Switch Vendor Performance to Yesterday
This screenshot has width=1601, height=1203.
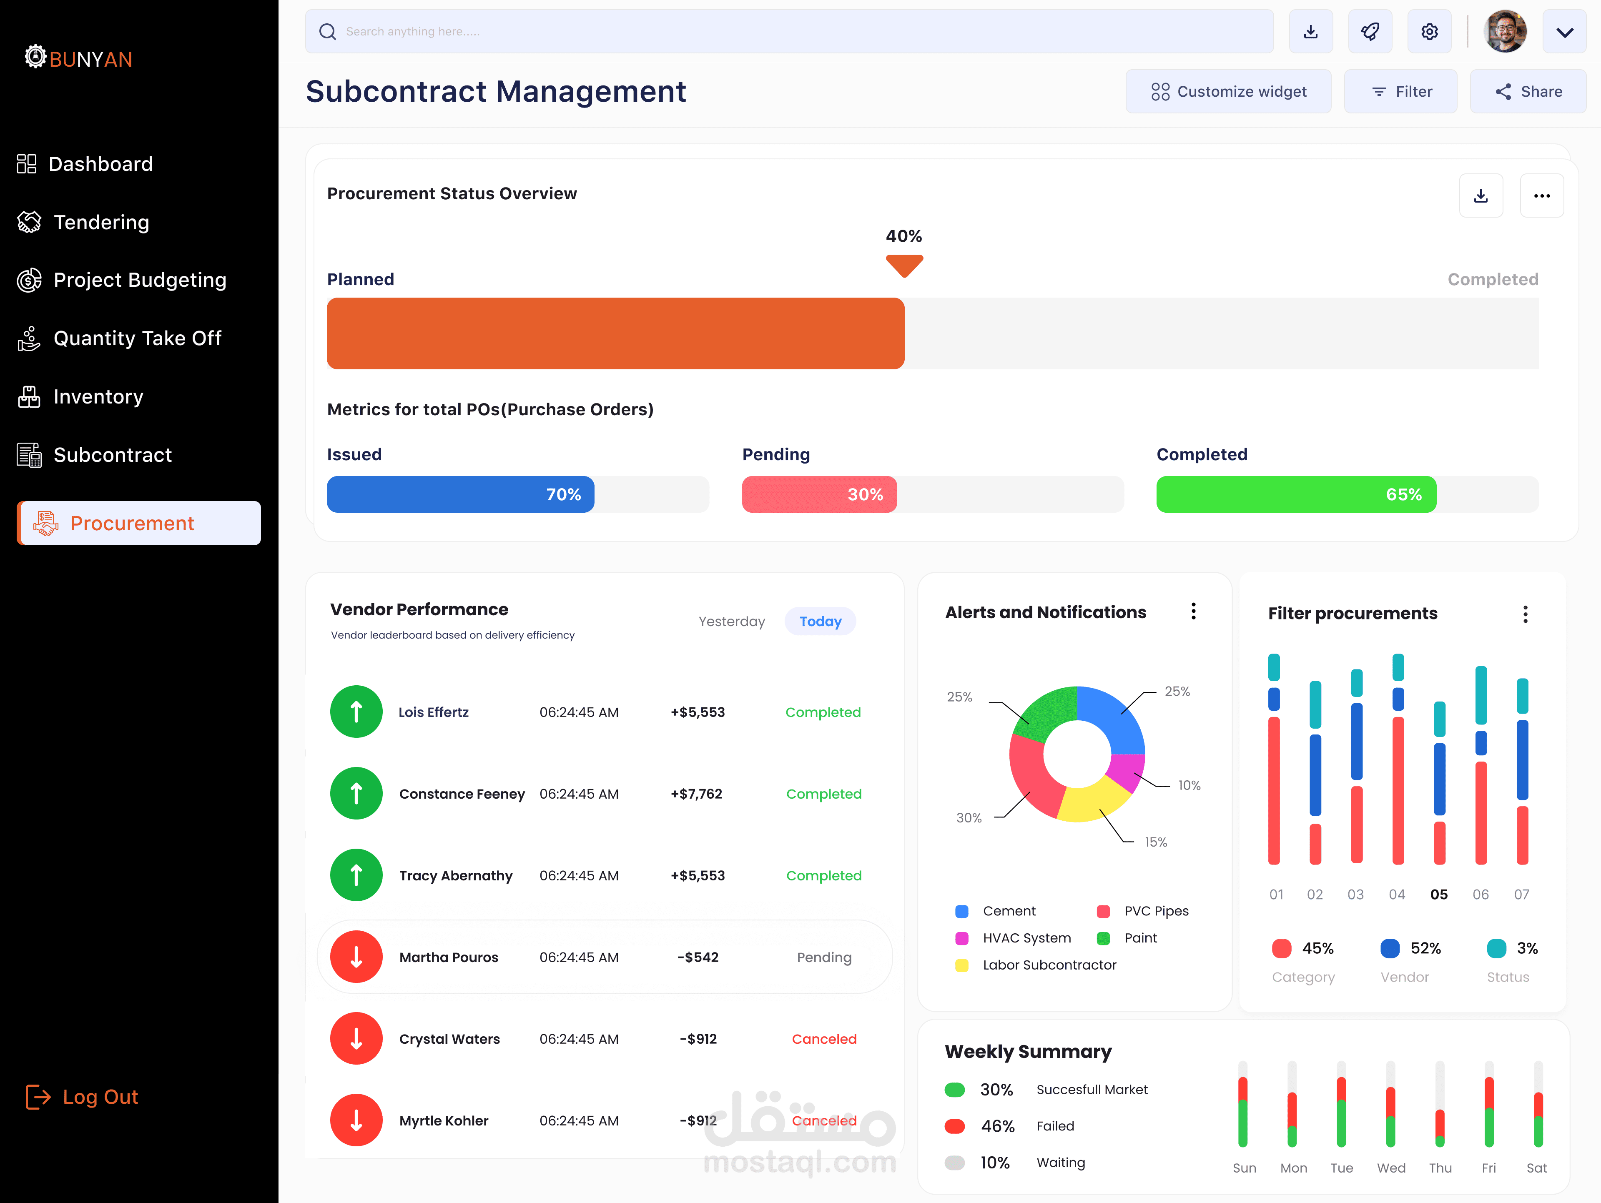[x=731, y=621]
